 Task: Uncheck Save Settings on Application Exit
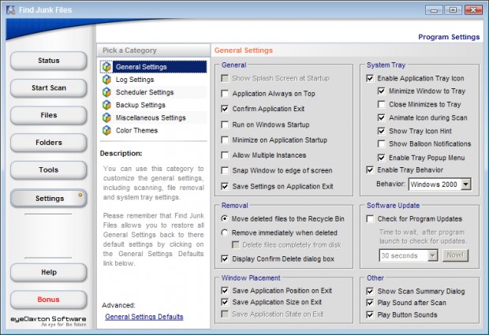click(x=225, y=186)
